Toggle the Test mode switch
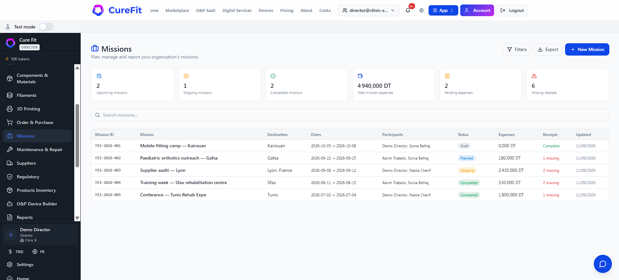The height and width of the screenshot is (280, 619). (x=46, y=27)
